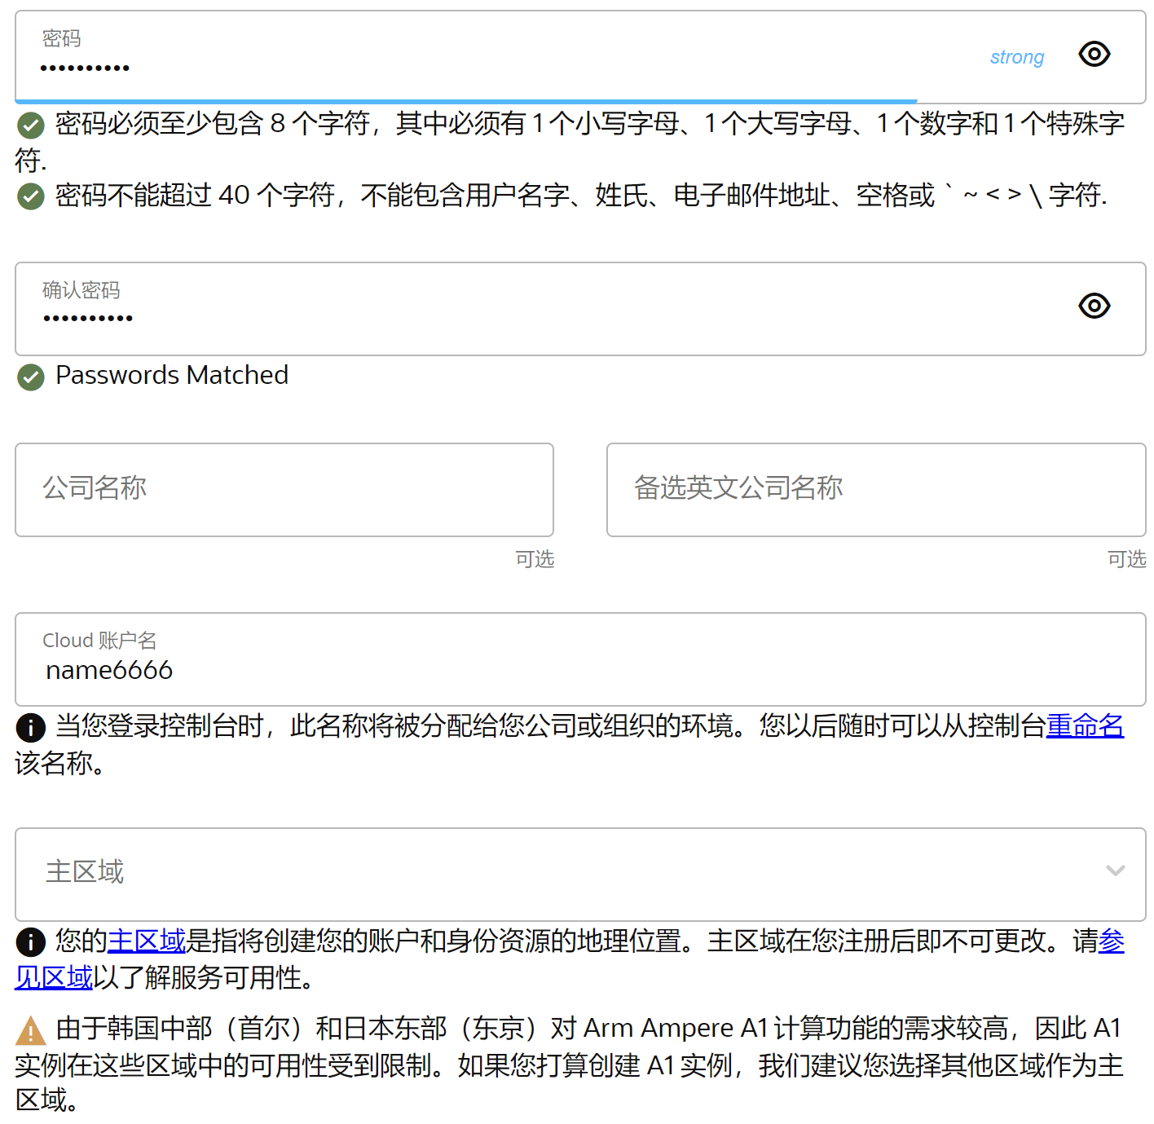Click the Cloud 账户名 field containing name6666

coord(580,659)
